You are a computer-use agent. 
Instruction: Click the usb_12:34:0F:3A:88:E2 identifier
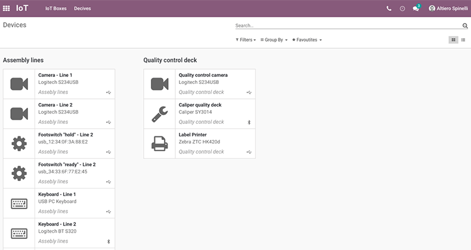point(63,142)
